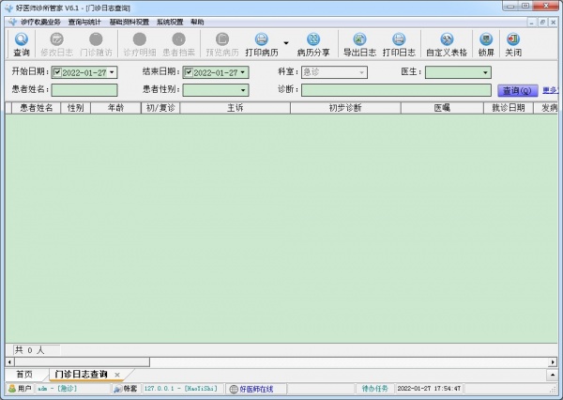Image resolution: width=563 pixels, height=400 pixels.
Task: Open the 查询与统计 menu
Action: pos(87,21)
